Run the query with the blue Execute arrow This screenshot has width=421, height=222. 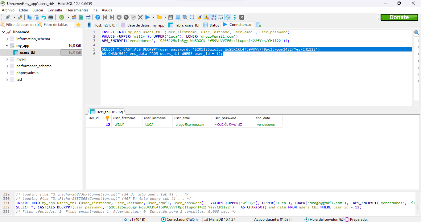(147, 17)
